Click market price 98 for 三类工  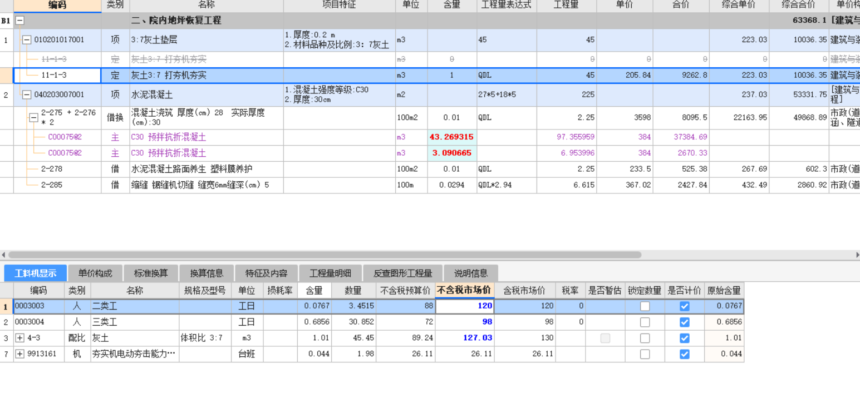(x=464, y=322)
